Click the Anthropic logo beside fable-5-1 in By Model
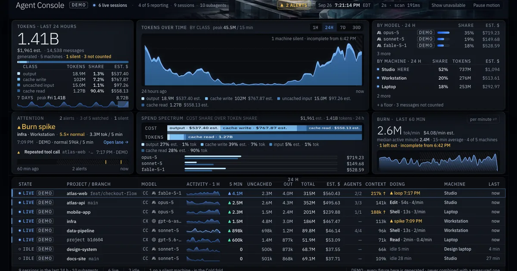 tap(379, 46)
